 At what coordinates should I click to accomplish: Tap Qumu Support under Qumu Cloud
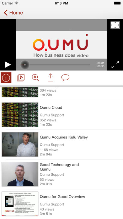pos(52,115)
